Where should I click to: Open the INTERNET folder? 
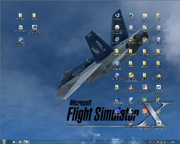pyautogui.click(x=117, y=52)
